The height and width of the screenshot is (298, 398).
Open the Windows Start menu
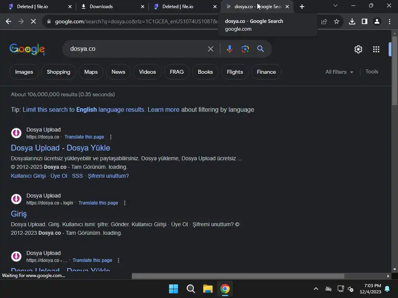coord(174,289)
